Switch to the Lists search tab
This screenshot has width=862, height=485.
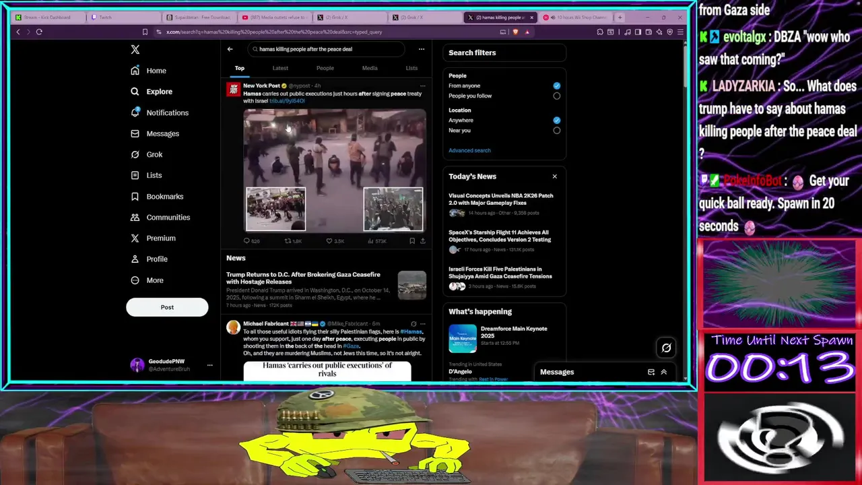(x=411, y=68)
